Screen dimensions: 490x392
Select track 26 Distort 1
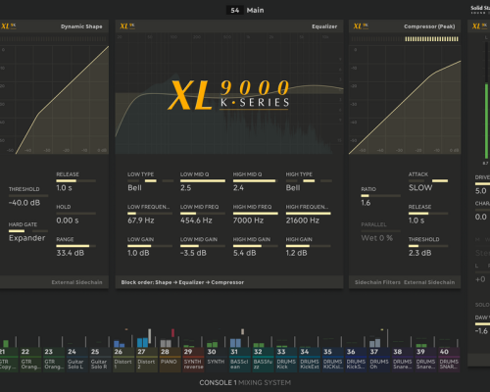coord(123,360)
